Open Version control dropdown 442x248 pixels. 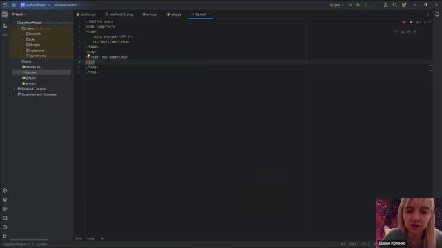(x=67, y=5)
